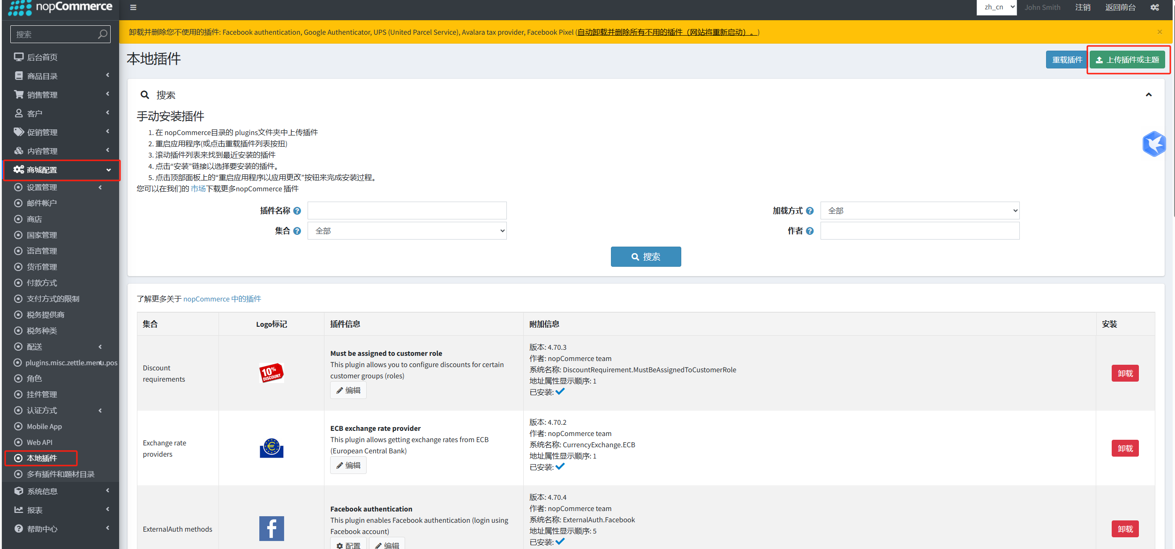
Task: Click the blue bird floating assistant icon
Action: pyautogui.click(x=1154, y=143)
